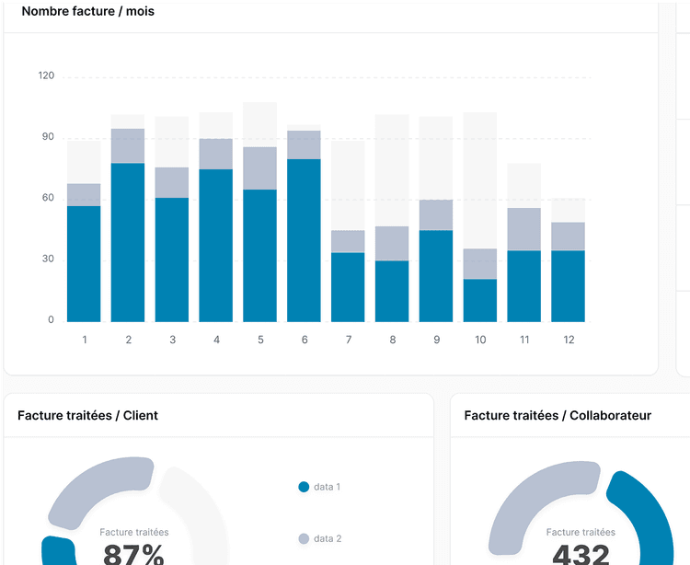Click the grey-blue segment of month 5 bar
This screenshot has height=565, width=690.
tap(260, 168)
